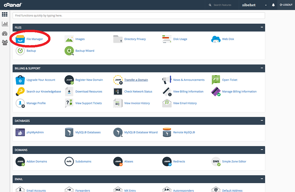Click View Invoice History receipt icon
This screenshot has height=192, width=295.
(118, 103)
